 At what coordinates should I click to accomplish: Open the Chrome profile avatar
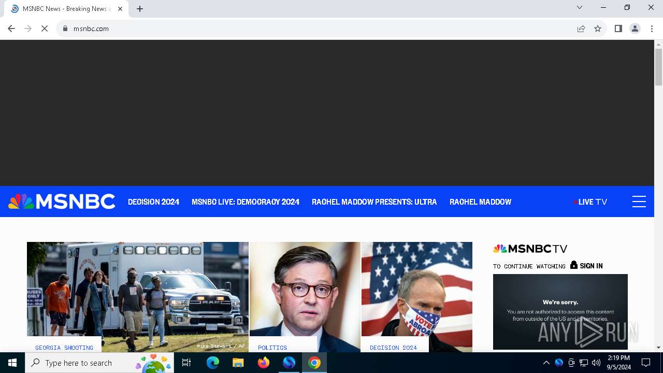pyautogui.click(x=635, y=28)
